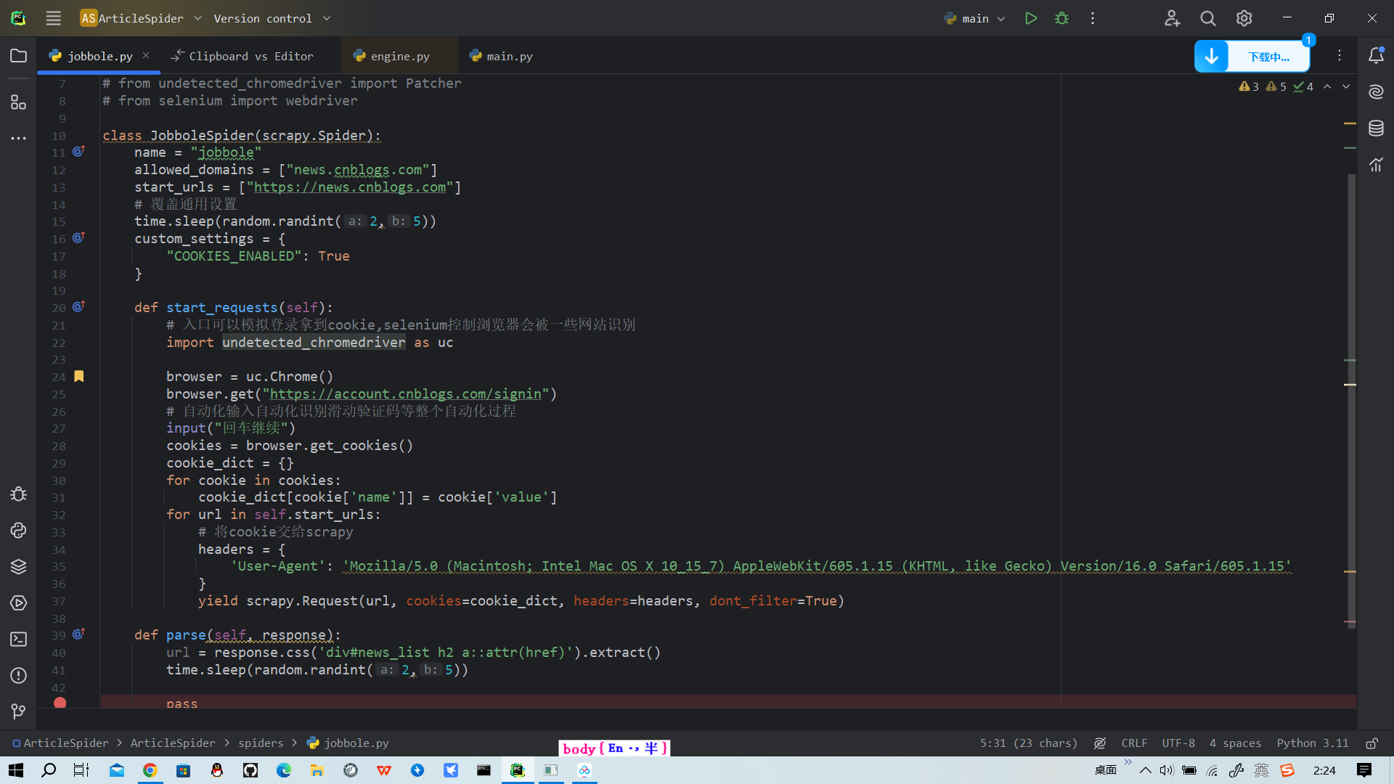Open the SciView chart tool window
Viewport: 1394px width, 784px height.
pyautogui.click(x=1376, y=165)
